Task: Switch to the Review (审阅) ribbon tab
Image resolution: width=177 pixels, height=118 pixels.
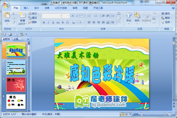Action: pyautogui.click(x=75, y=8)
